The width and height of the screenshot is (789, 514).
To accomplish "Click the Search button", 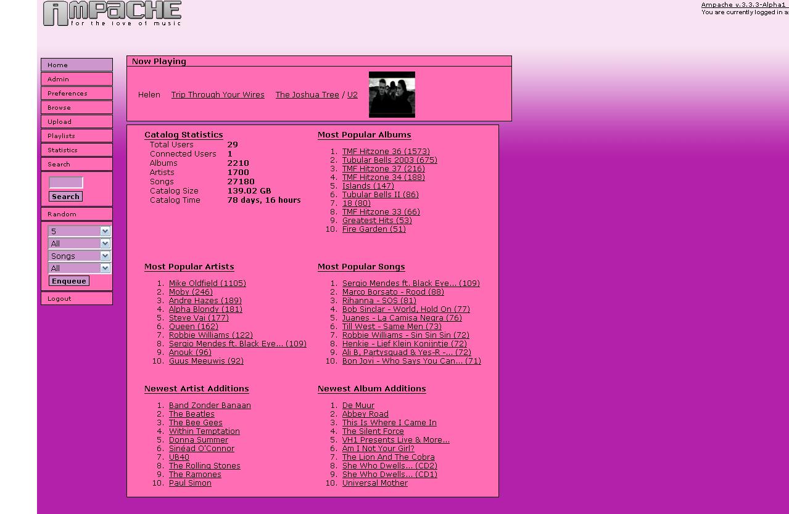I will coord(65,197).
